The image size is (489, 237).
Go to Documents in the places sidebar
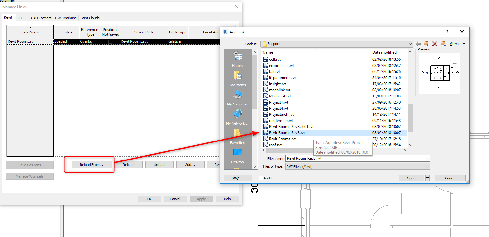237,78
